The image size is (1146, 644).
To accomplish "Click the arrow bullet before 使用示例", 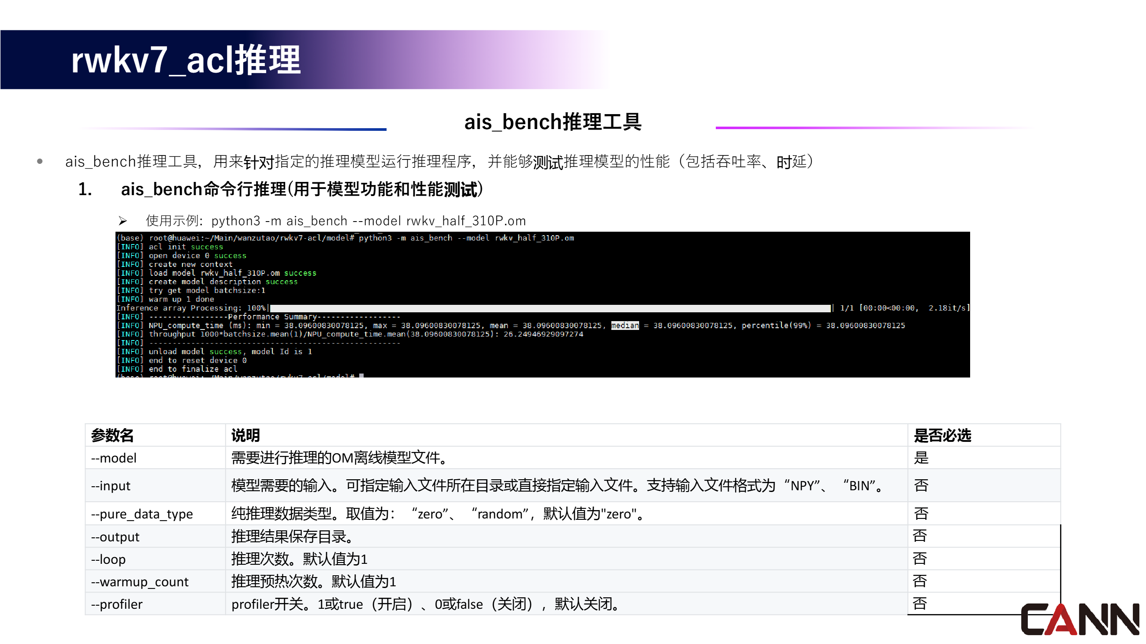I will [123, 221].
